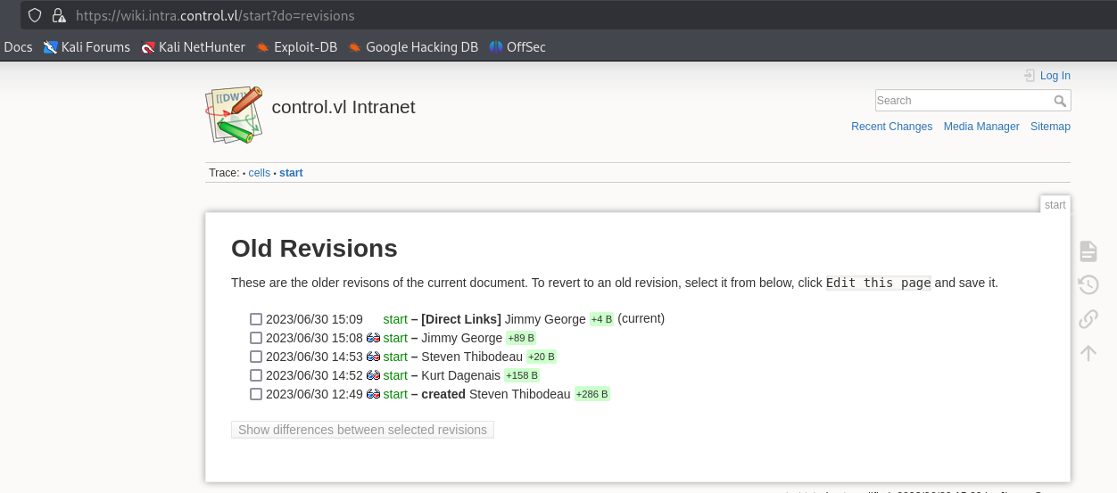Click Show differences between selected revisions
This screenshot has width=1117, height=493.
pos(362,430)
